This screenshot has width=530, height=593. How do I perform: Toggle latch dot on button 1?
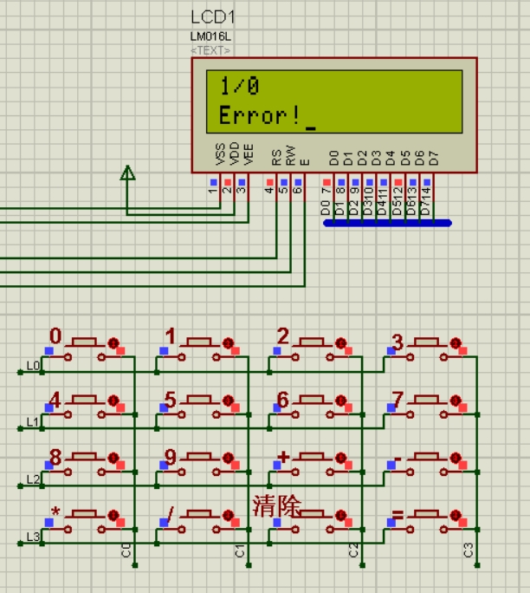[228, 343]
